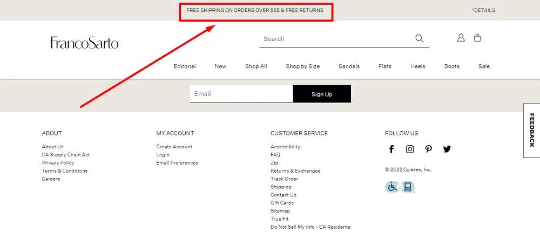This screenshot has width=540, height=247.
Task: Visit the Facebook page icon
Action: (x=391, y=149)
